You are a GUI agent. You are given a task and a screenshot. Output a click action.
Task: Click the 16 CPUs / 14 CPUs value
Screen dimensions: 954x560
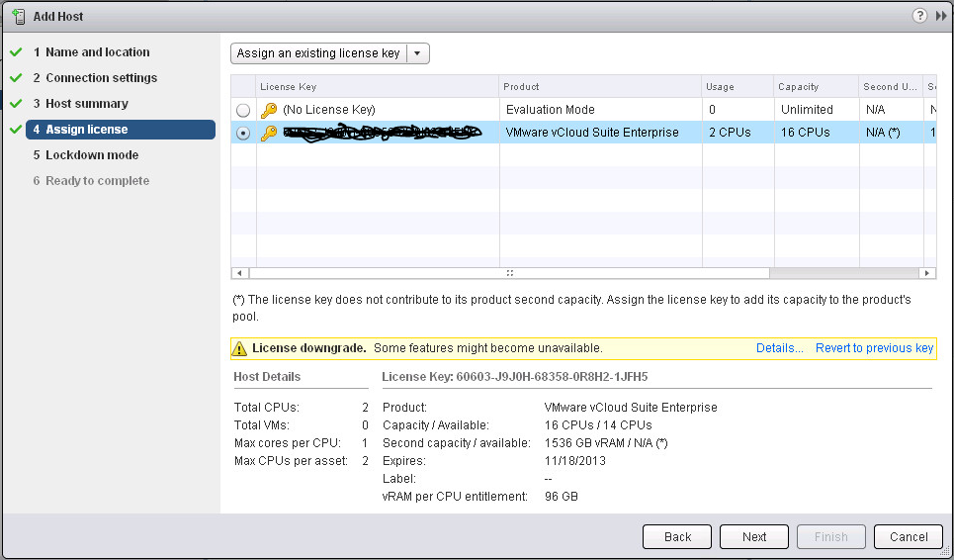point(598,425)
